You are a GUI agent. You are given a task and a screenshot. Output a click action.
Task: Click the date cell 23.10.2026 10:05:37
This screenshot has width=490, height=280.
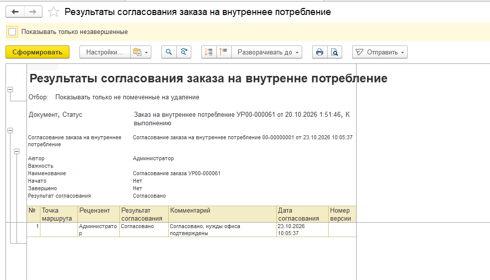tap(302, 230)
